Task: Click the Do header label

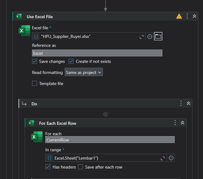Action: tap(34, 104)
